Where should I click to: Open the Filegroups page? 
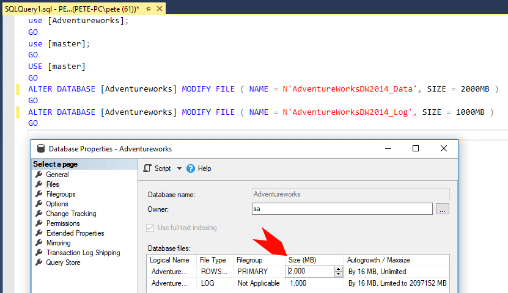pyautogui.click(x=61, y=194)
